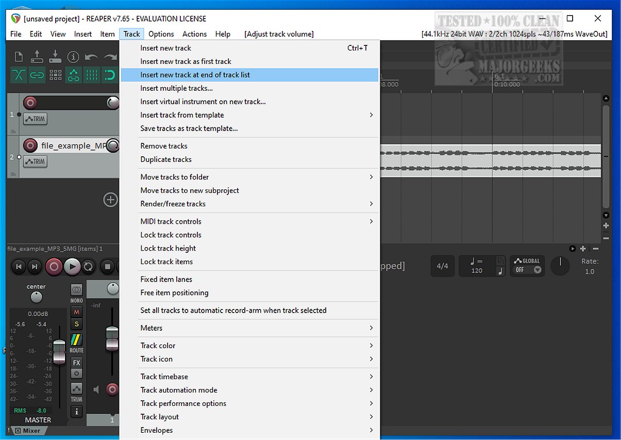Click the master pan knob labeled center
The image size is (621, 440).
coord(36,297)
